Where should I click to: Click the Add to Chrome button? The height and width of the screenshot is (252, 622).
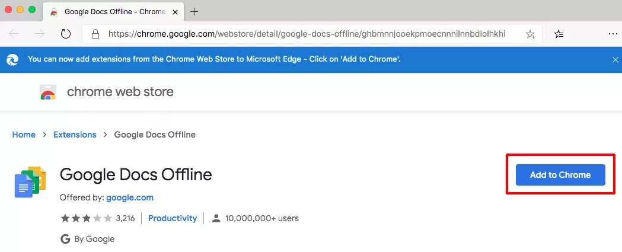pos(560,175)
